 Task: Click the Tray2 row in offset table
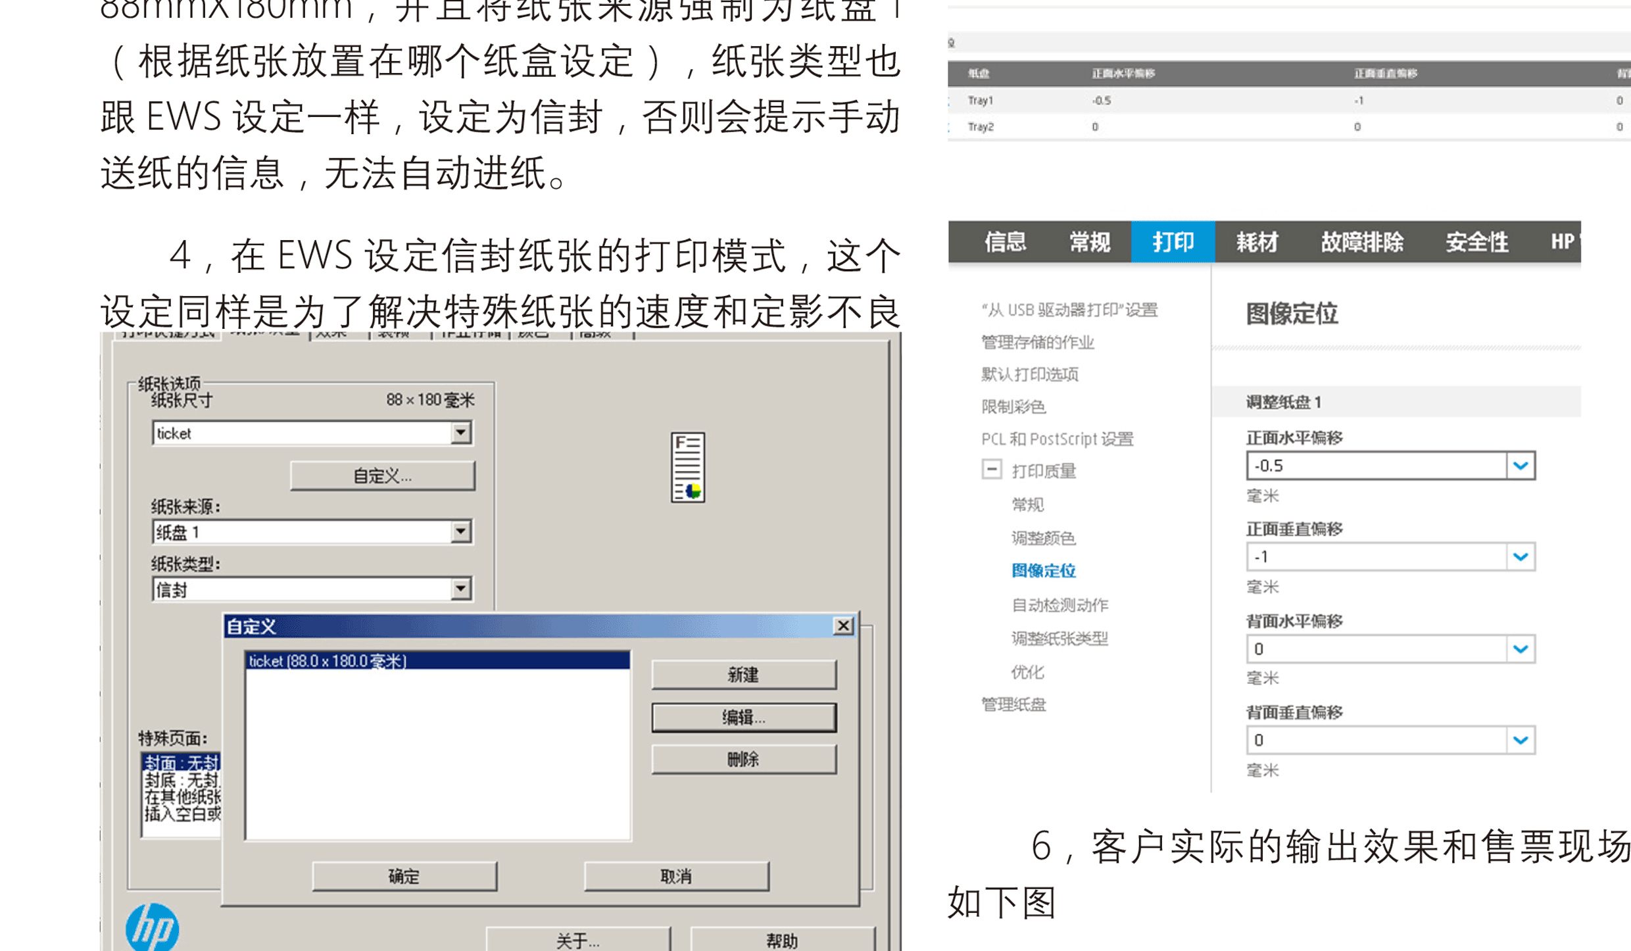(x=1289, y=127)
